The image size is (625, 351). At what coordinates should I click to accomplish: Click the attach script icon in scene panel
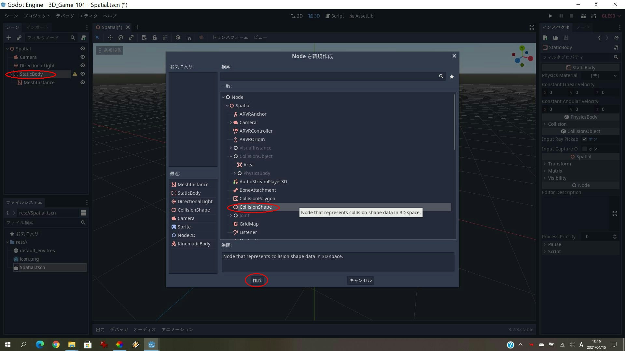[83, 38]
